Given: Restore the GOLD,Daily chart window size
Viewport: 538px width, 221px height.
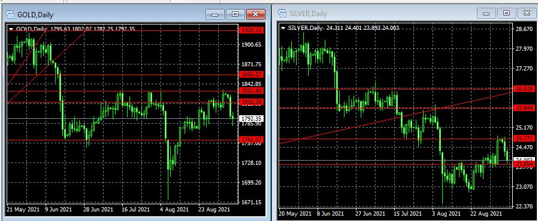Looking at the screenshot, I should coord(235,14).
